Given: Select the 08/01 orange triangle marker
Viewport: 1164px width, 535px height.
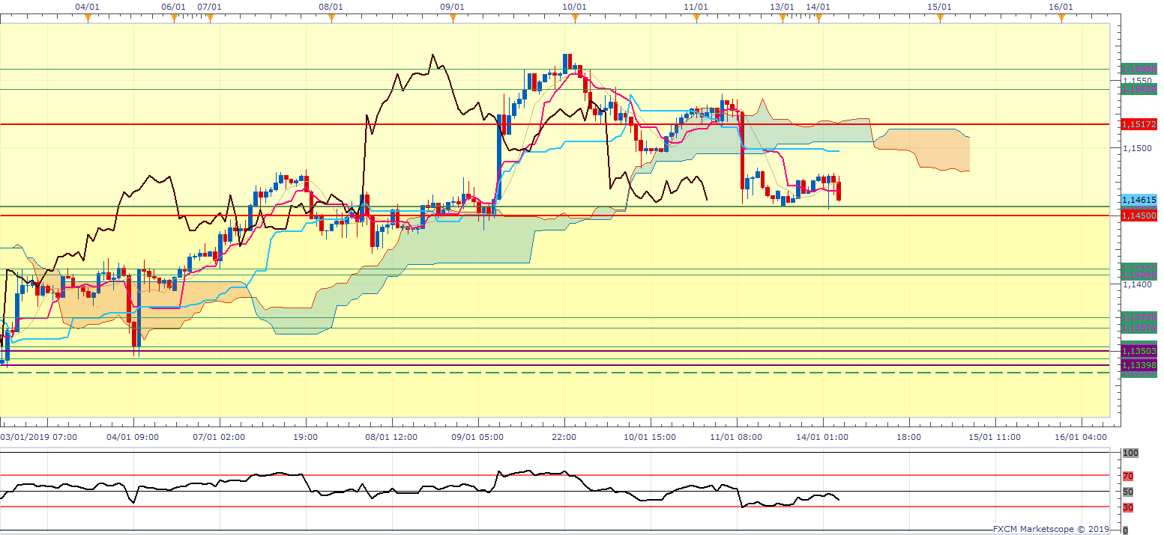Looking at the screenshot, I should pyautogui.click(x=331, y=19).
